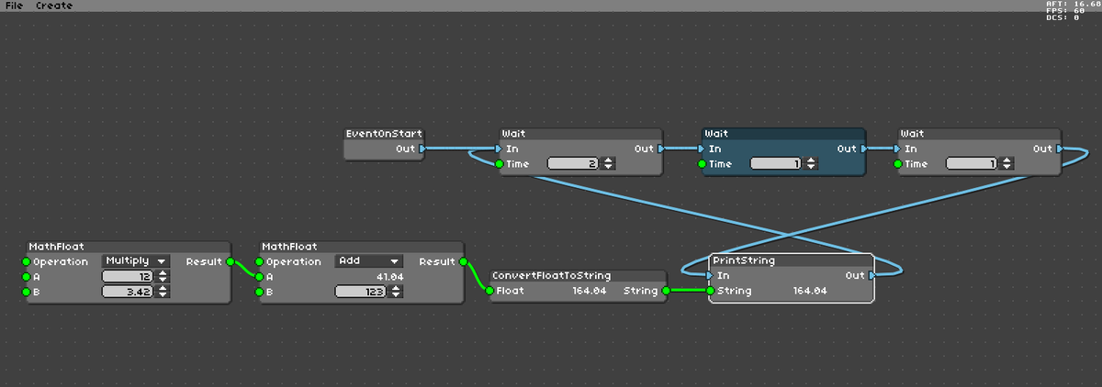Click the Time field showing 2 on the Wait node
Image resolution: width=1102 pixels, height=387 pixels.
click(573, 164)
